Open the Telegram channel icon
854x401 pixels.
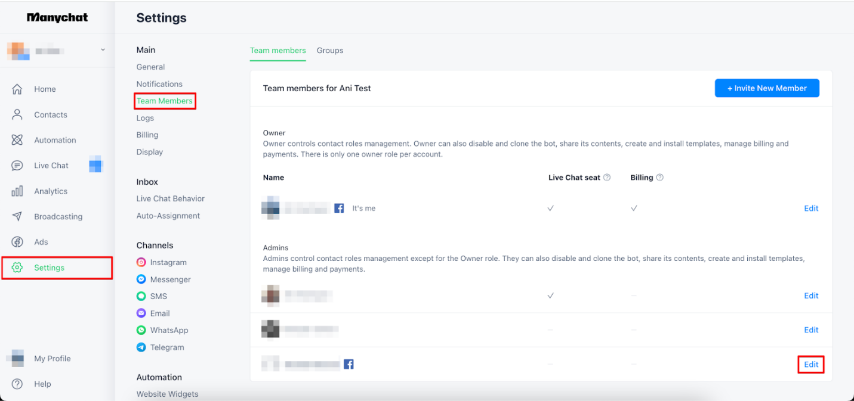pyautogui.click(x=141, y=347)
